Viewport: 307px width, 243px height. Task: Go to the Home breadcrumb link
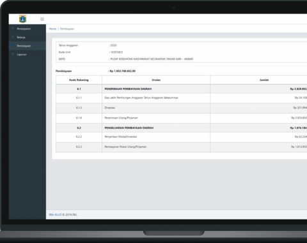pos(52,29)
